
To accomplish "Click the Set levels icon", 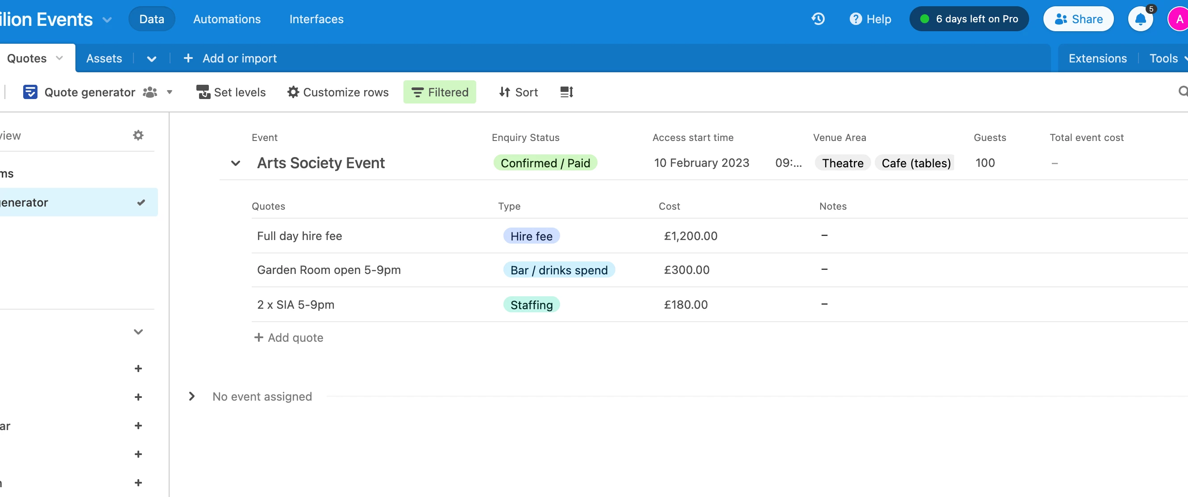I will [x=203, y=92].
